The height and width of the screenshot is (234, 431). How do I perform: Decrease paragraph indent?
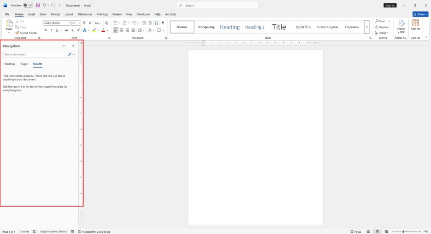tap(144, 23)
